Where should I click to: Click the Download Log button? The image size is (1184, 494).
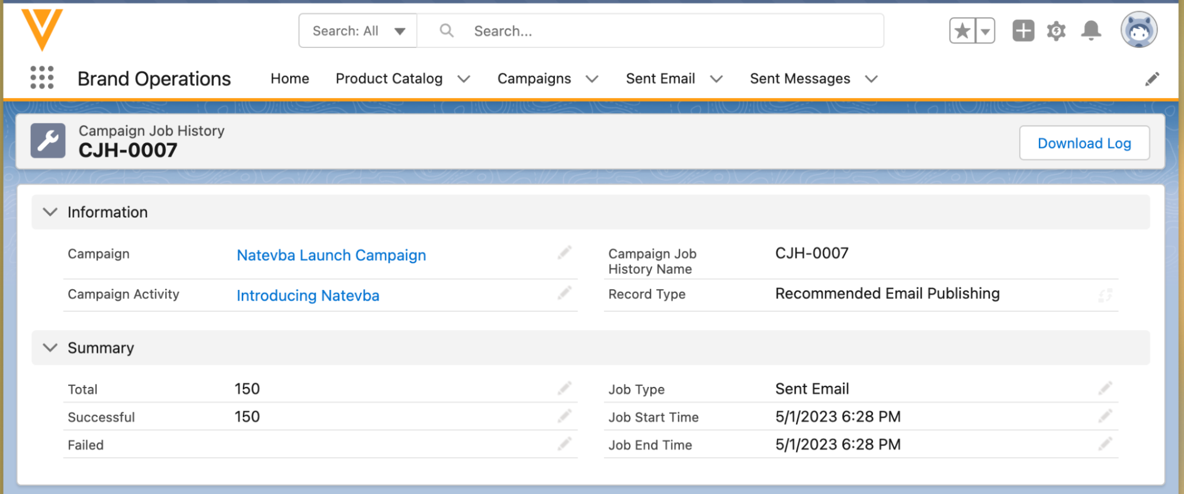[1084, 143]
